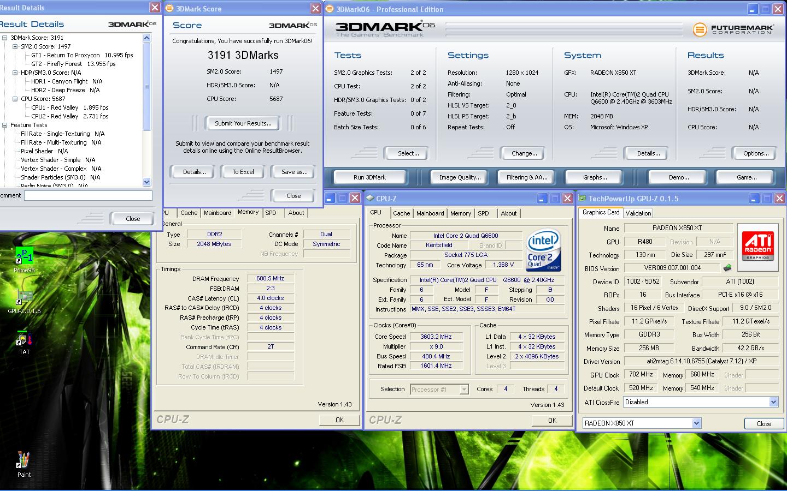Open the GPU-Z 0.1.5 desktop shortcut
Image resolution: width=787 pixels, height=491 pixels.
(x=24, y=297)
